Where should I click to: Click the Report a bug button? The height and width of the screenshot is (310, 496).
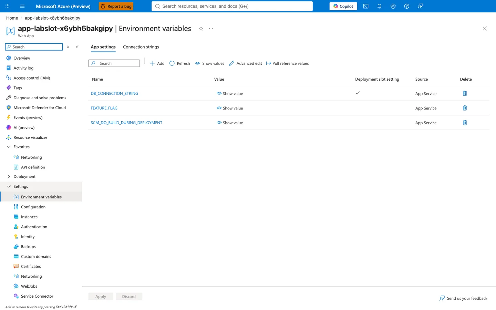click(x=116, y=6)
